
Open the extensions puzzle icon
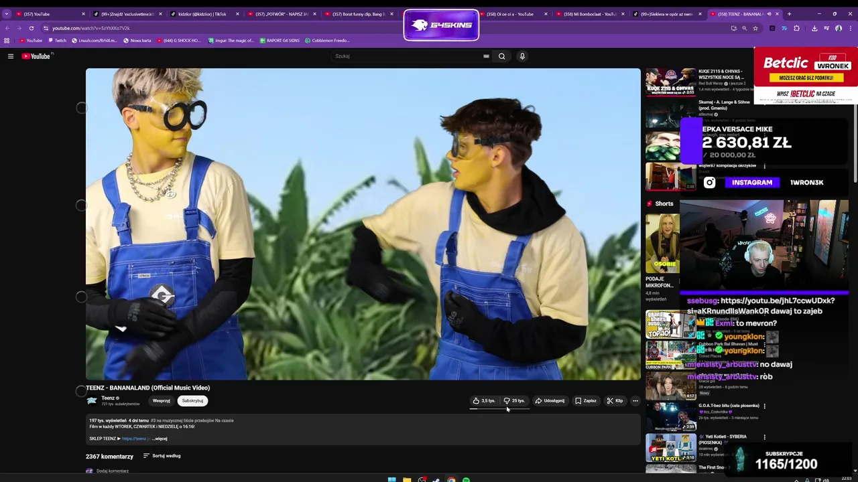point(796,28)
